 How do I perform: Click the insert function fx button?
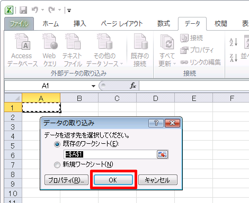[x=133, y=86]
